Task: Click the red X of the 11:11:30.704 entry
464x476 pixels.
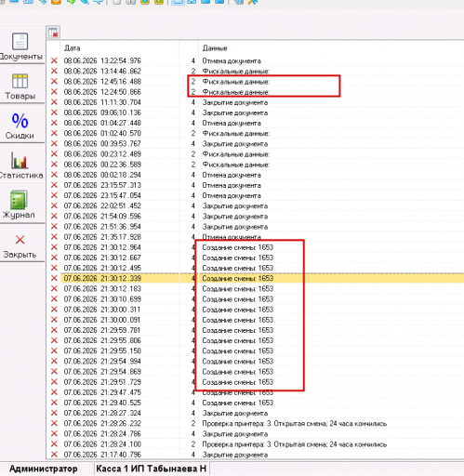Action: [54, 102]
